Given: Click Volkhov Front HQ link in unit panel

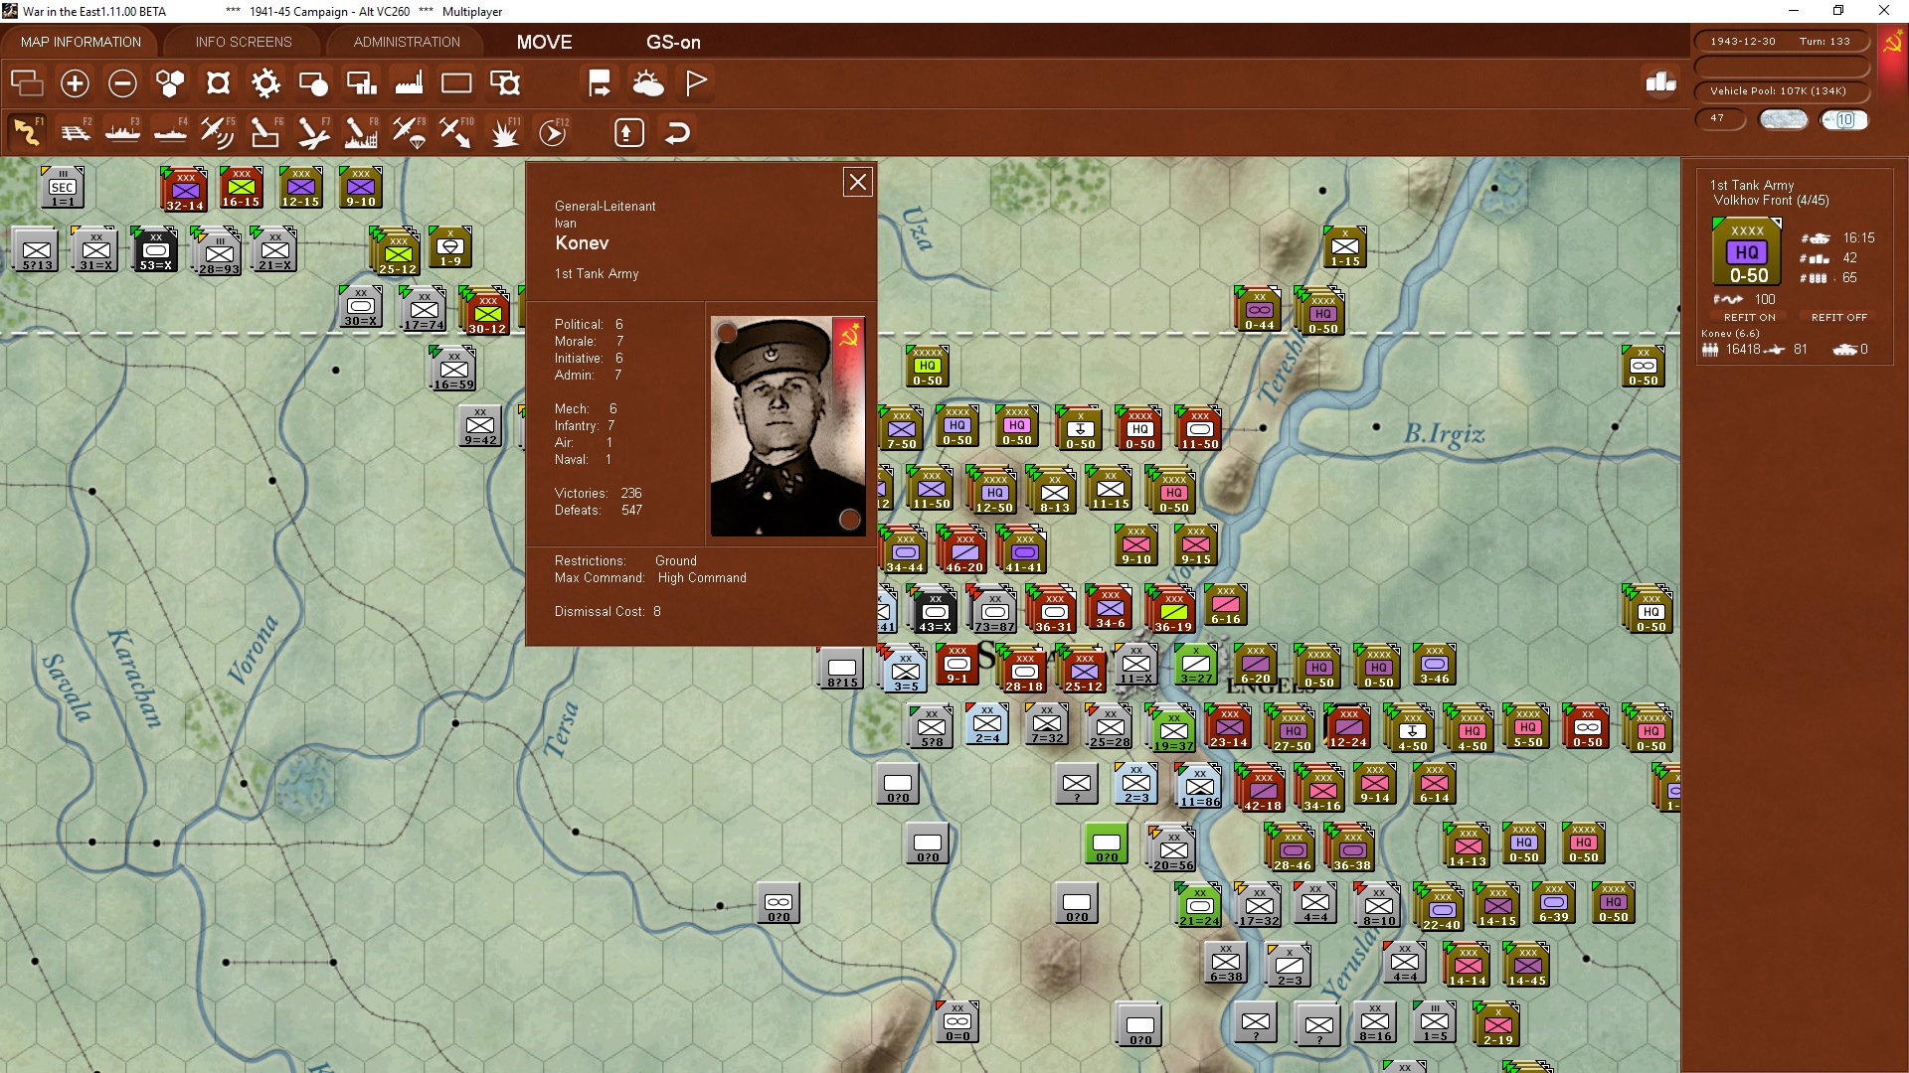Looking at the screenshot, I should tap(1770, 201).
